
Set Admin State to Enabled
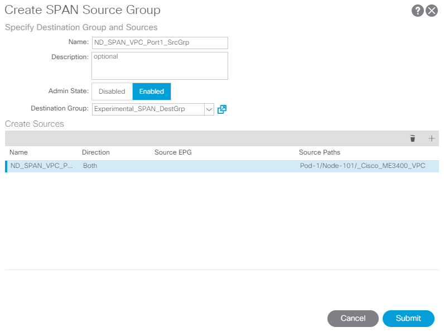coord(152,92)
